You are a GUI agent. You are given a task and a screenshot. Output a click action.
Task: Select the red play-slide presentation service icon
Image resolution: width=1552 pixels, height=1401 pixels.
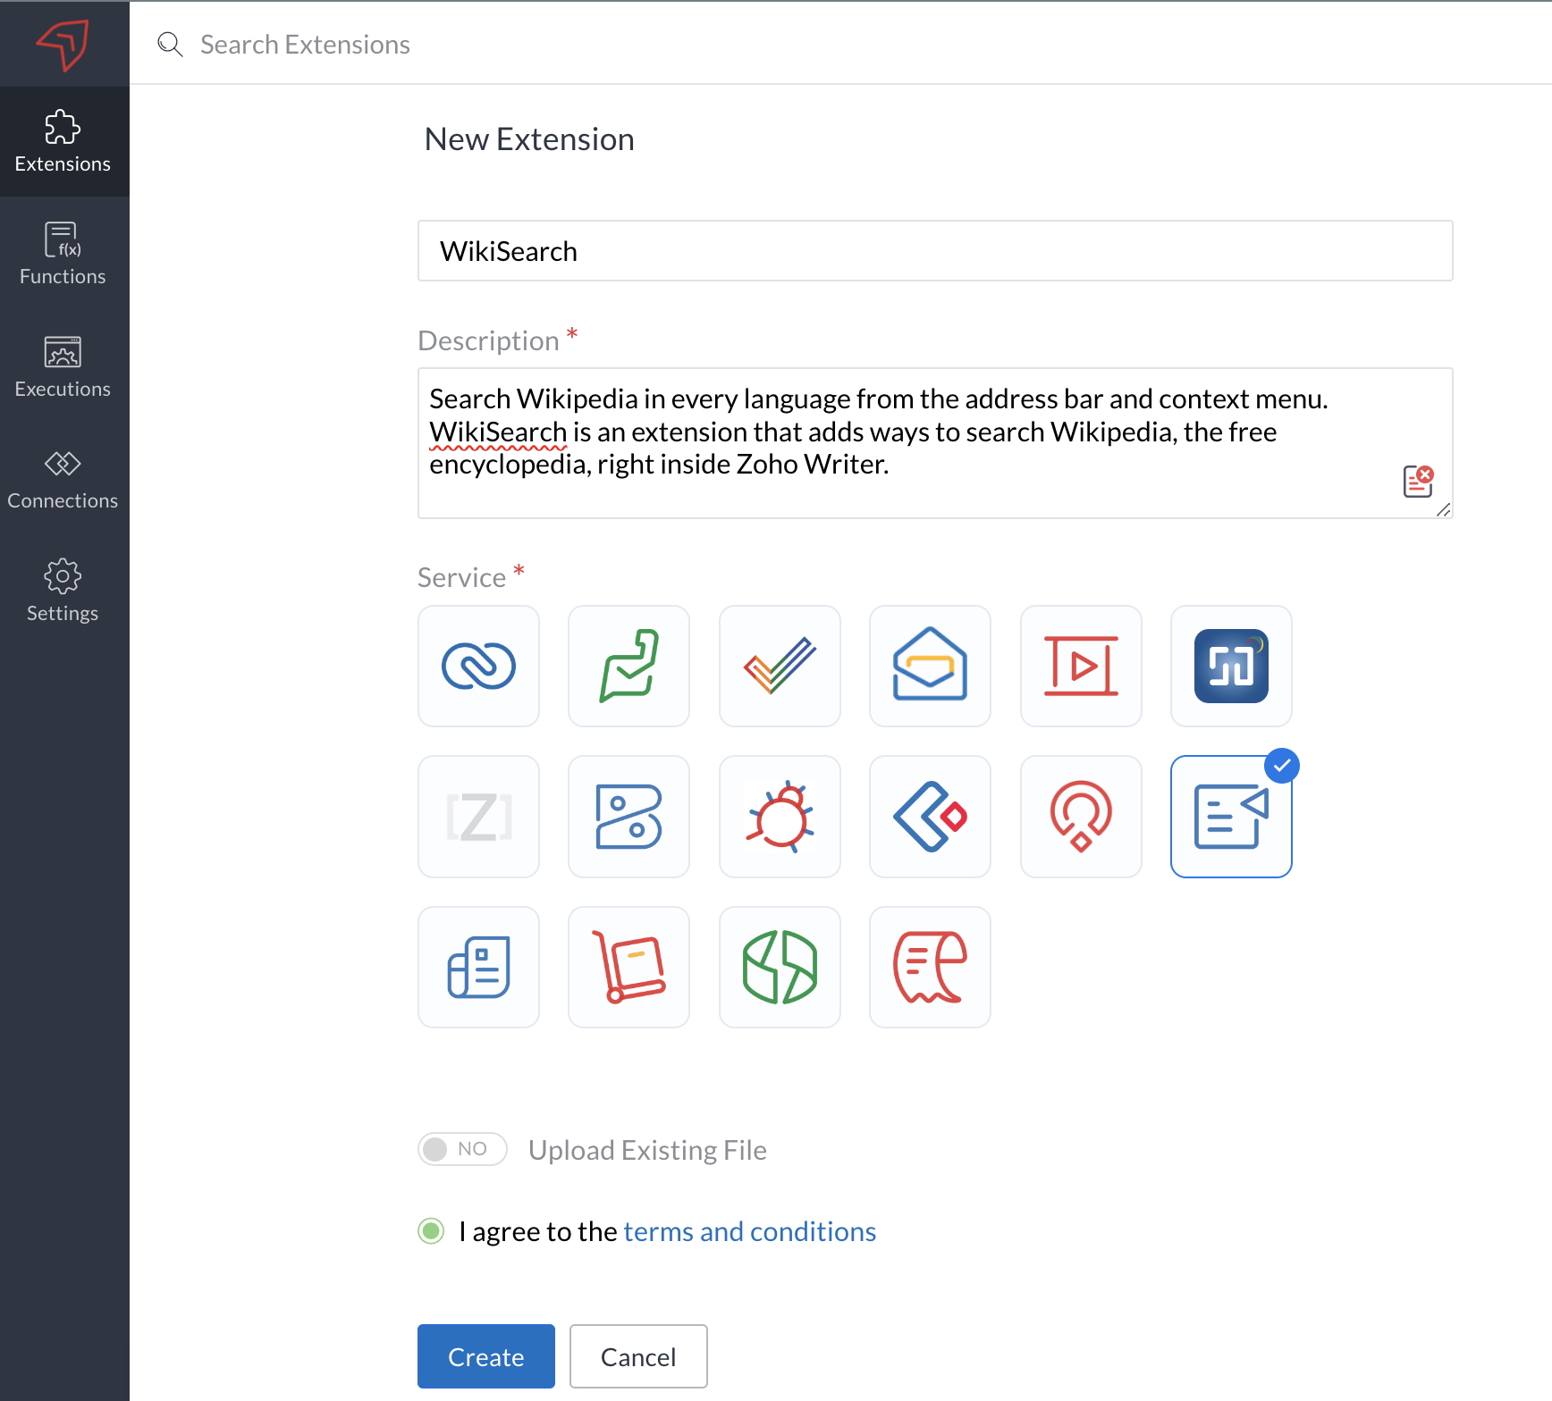1081,667
